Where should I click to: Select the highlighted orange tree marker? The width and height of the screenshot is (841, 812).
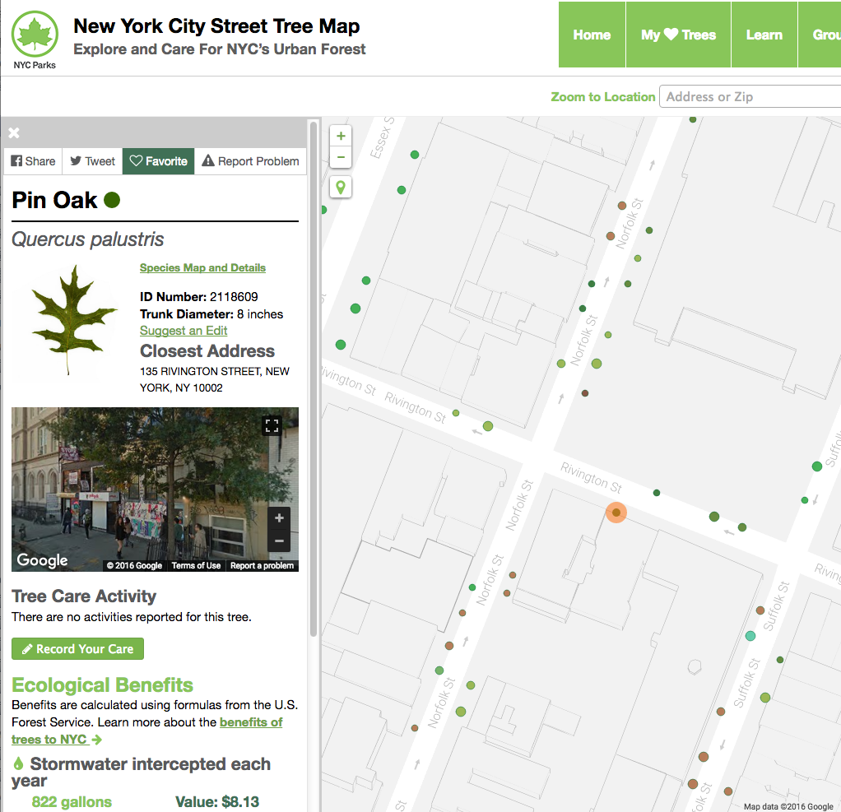click(616, 513)
